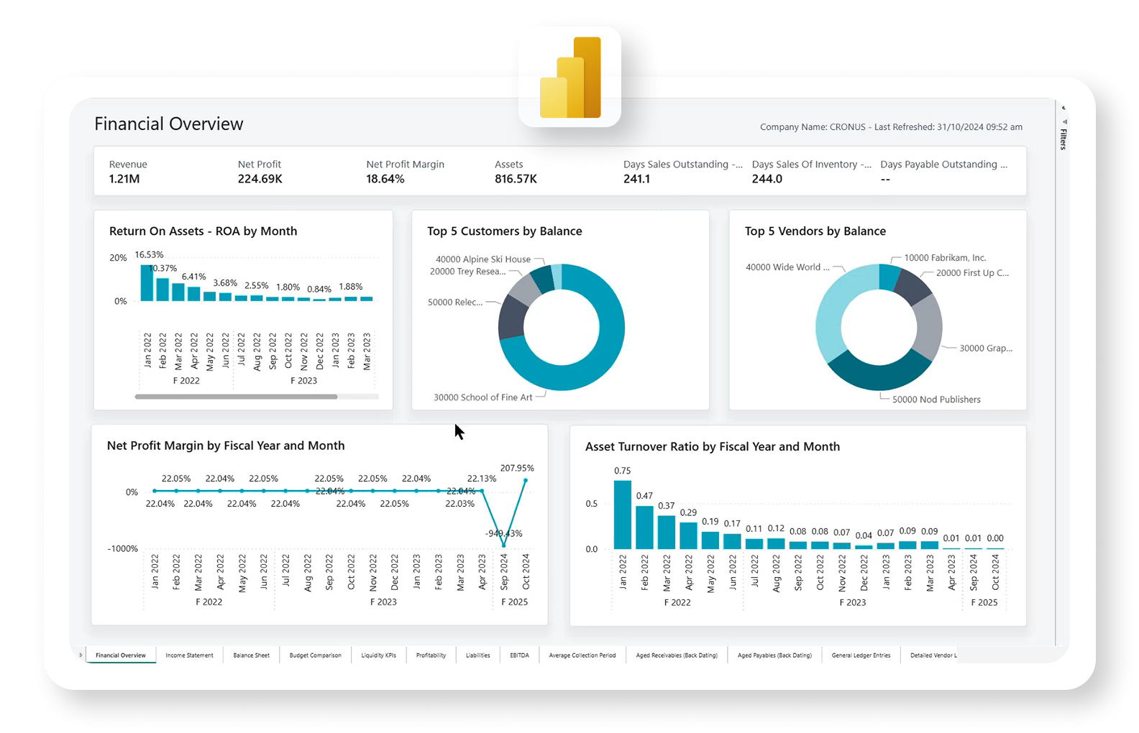Open the Liabilities tab
This screenshot has height=733, width=1139.
coord(477,655)
